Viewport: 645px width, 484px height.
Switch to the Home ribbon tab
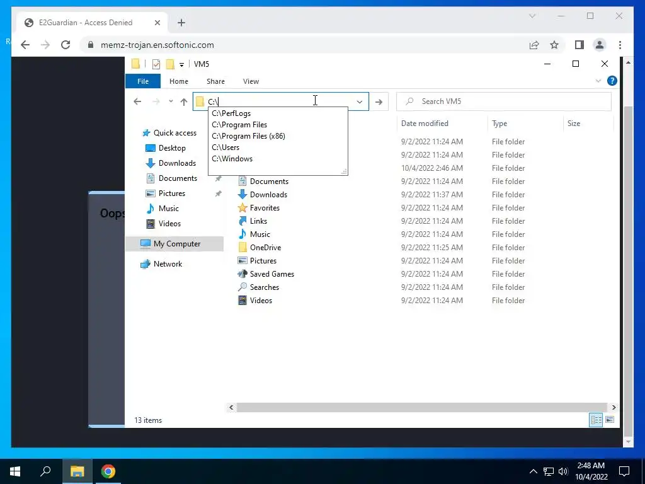tap(178, 81)
